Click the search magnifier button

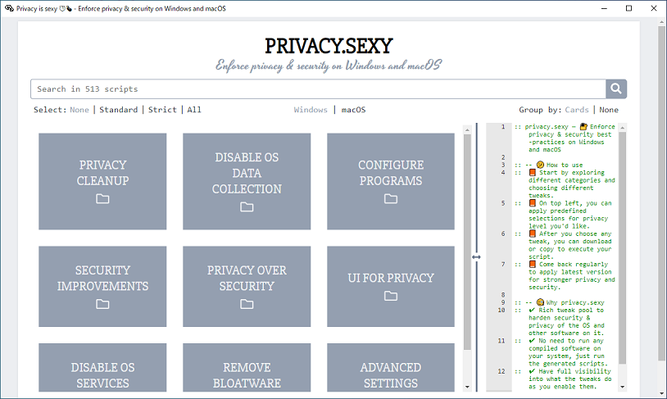point(616,89)
